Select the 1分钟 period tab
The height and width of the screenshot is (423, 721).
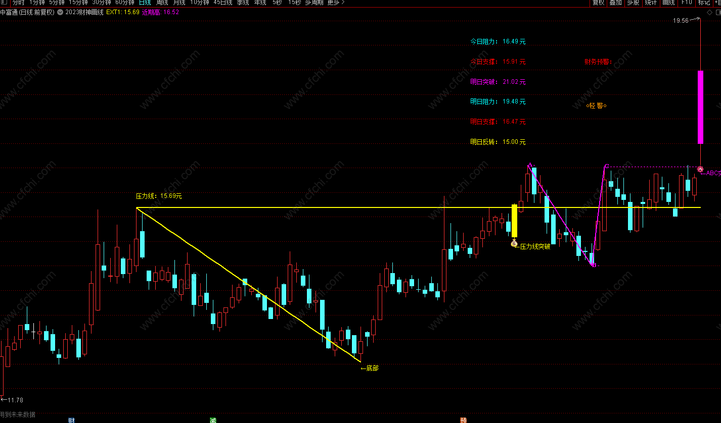37,3
